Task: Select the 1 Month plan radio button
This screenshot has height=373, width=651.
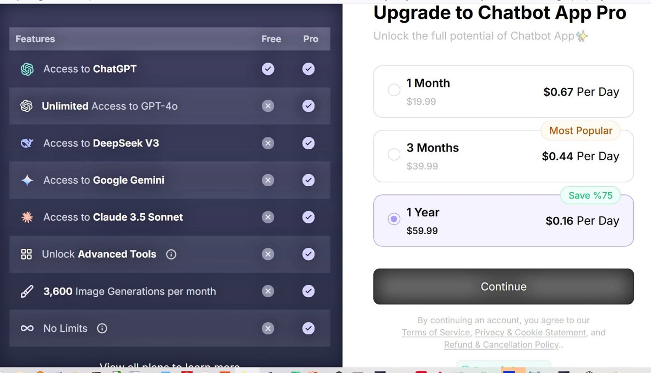Action: pyautogui.click(x=394, y=90)
